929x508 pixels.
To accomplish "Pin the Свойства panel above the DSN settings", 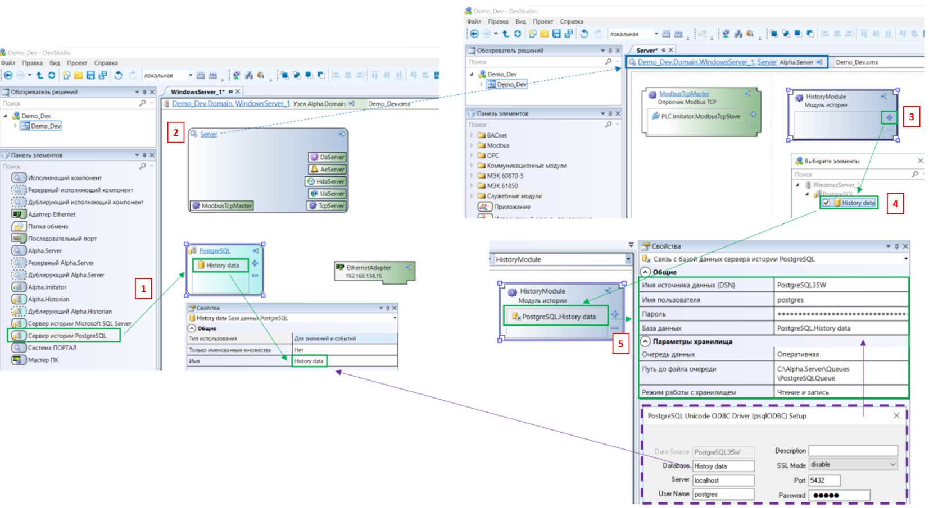I will [x=896, y=246].
